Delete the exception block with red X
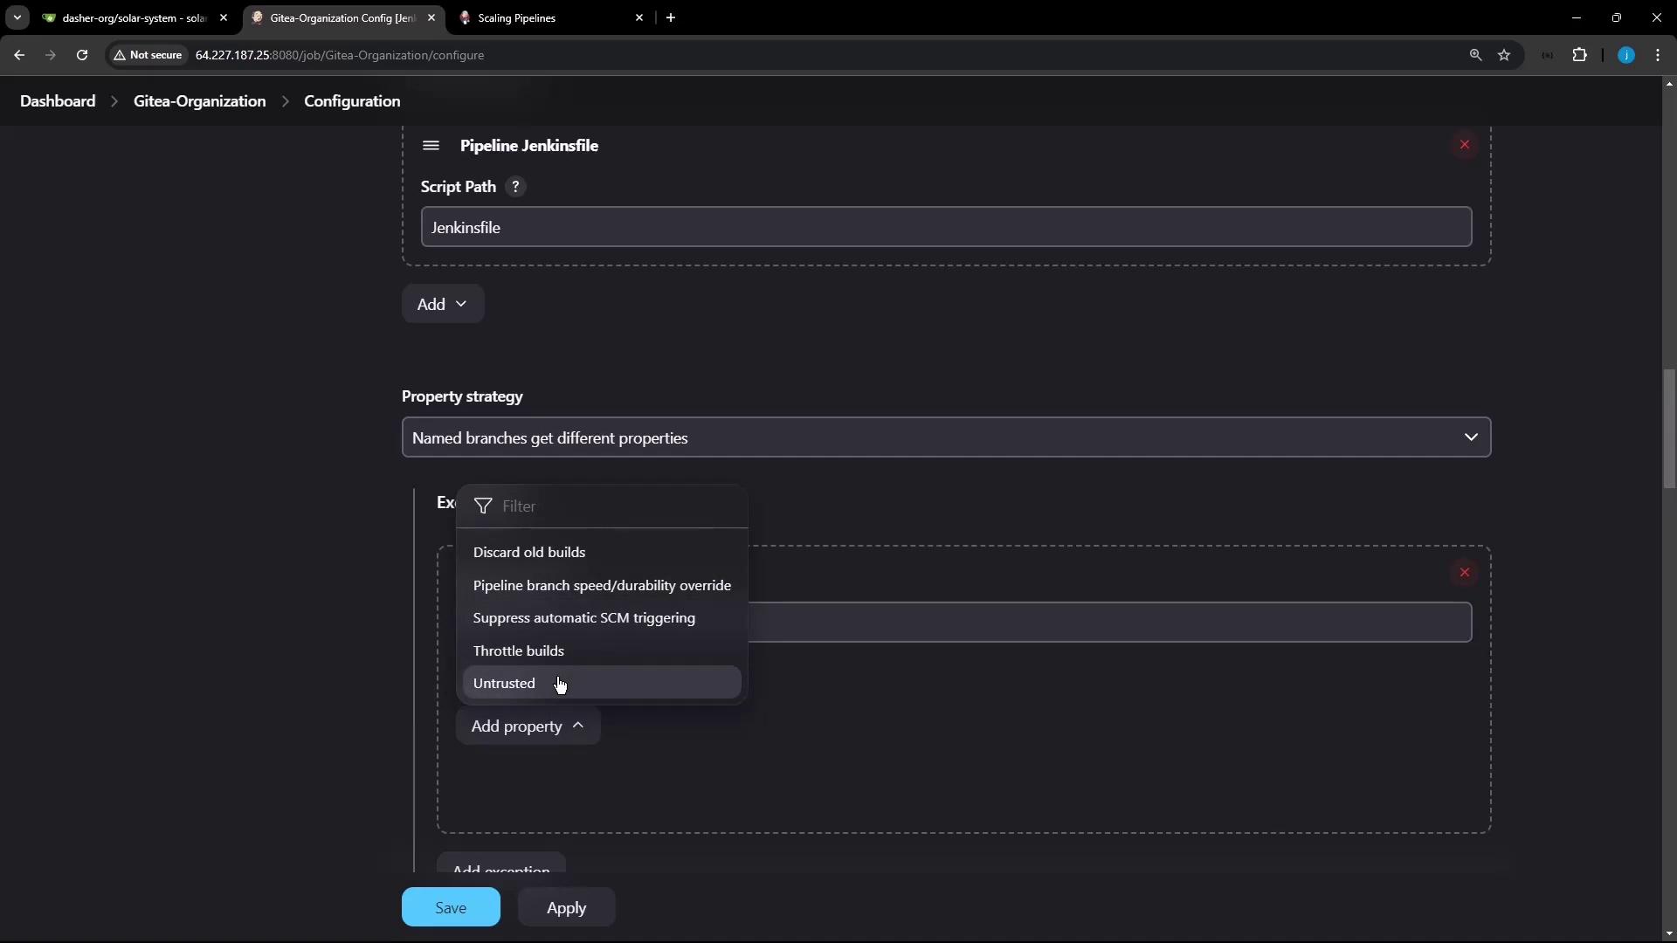Viewport: 1677px width, 943px height. click(x=1465, y=573)
